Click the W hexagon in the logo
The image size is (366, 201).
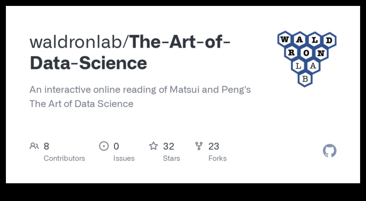[x=285, y=40]
